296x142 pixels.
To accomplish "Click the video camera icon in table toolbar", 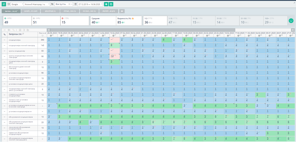I will [x=9, y=30].
